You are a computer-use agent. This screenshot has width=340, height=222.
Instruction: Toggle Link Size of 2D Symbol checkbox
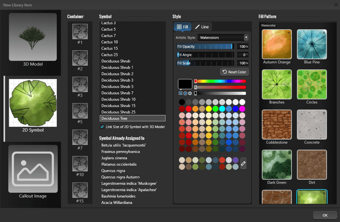(x=103, y=127)
